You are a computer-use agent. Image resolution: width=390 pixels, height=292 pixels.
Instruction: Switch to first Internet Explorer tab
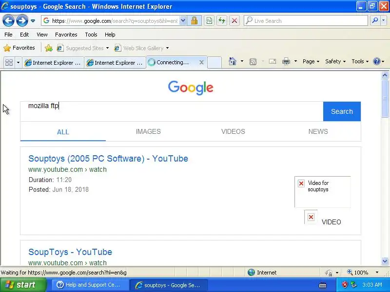pyautogui.click(x=53, y=63)
